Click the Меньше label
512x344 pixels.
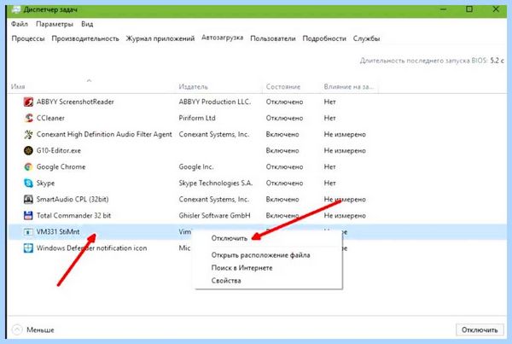click(40, 330)
